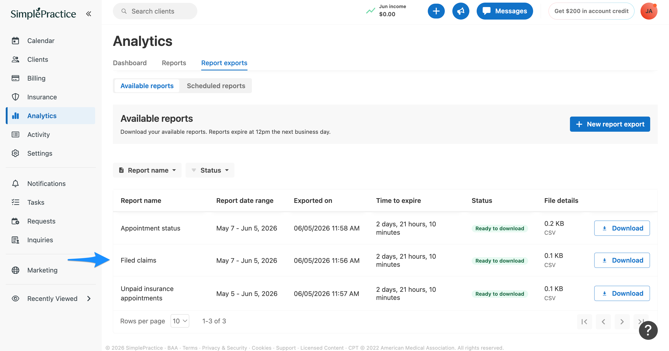Download the Appointment status report
The image size is (669, 351).
[622, 228]
